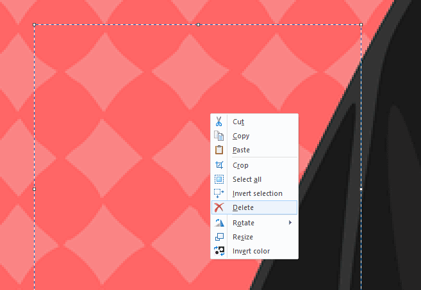This screenshot has width=421, height=290.
Task: Expand the Rotate submenu arrow
Action: 290,223
